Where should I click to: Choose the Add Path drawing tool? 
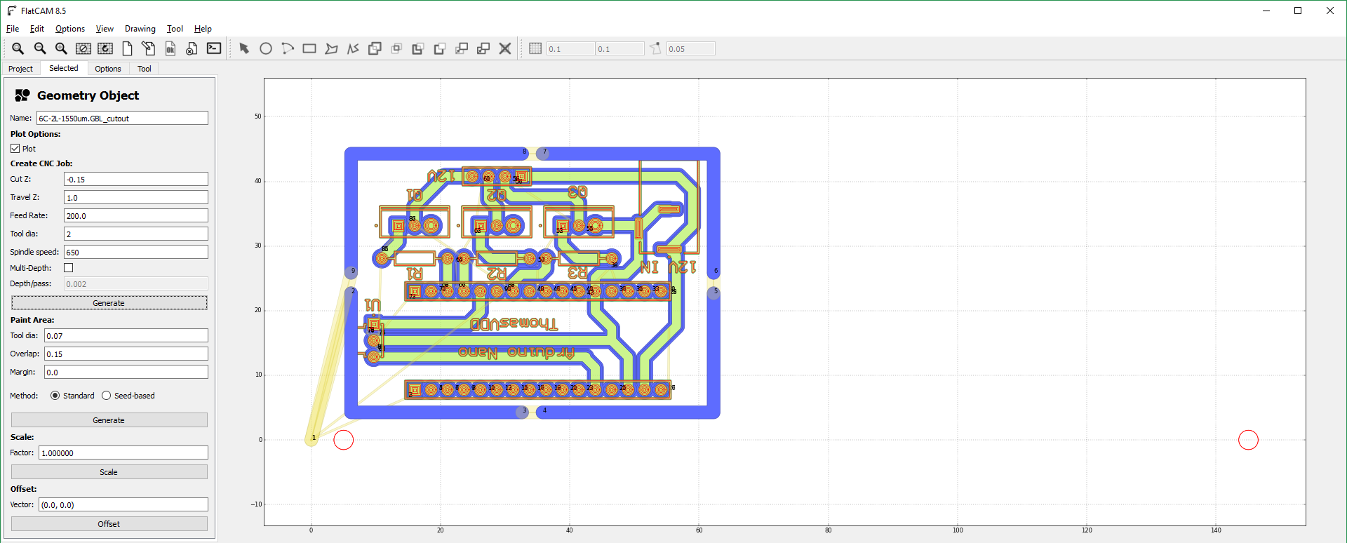(x=353, y=48)
